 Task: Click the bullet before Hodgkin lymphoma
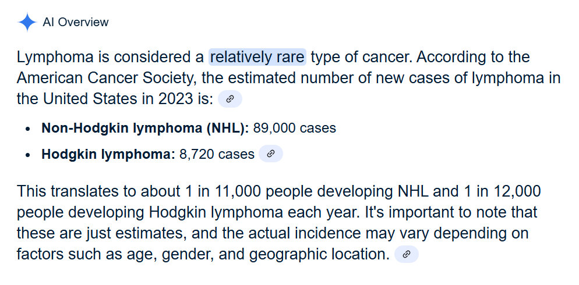click(27, 155)
